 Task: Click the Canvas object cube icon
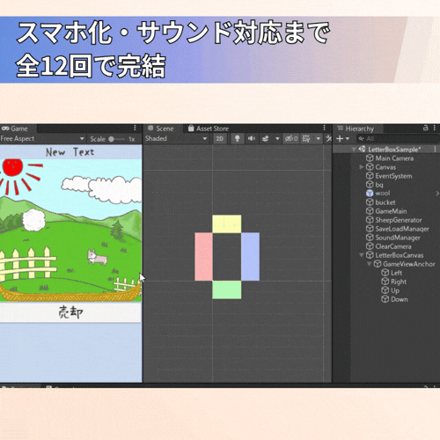[x=370, y=167]
